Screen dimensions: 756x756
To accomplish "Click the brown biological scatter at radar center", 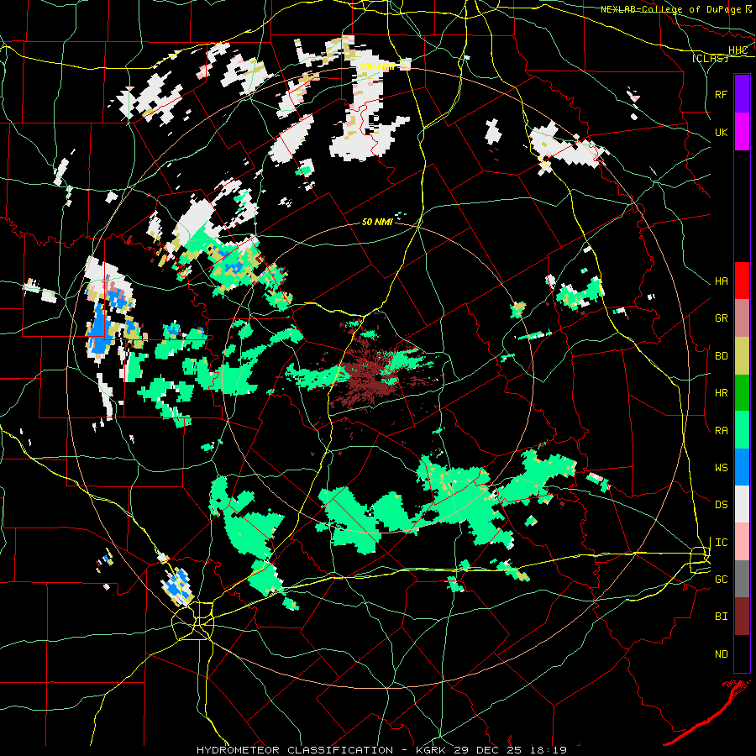I will [369, 381].
